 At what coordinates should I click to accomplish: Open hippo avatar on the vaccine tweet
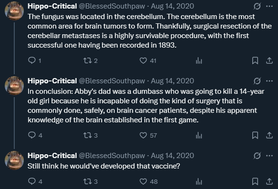coord(14,160)
